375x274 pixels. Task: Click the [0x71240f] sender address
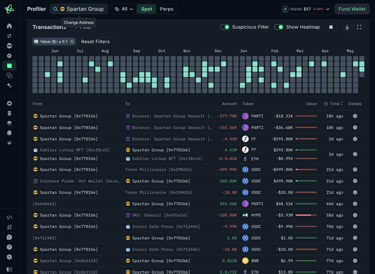coord(45,238)
